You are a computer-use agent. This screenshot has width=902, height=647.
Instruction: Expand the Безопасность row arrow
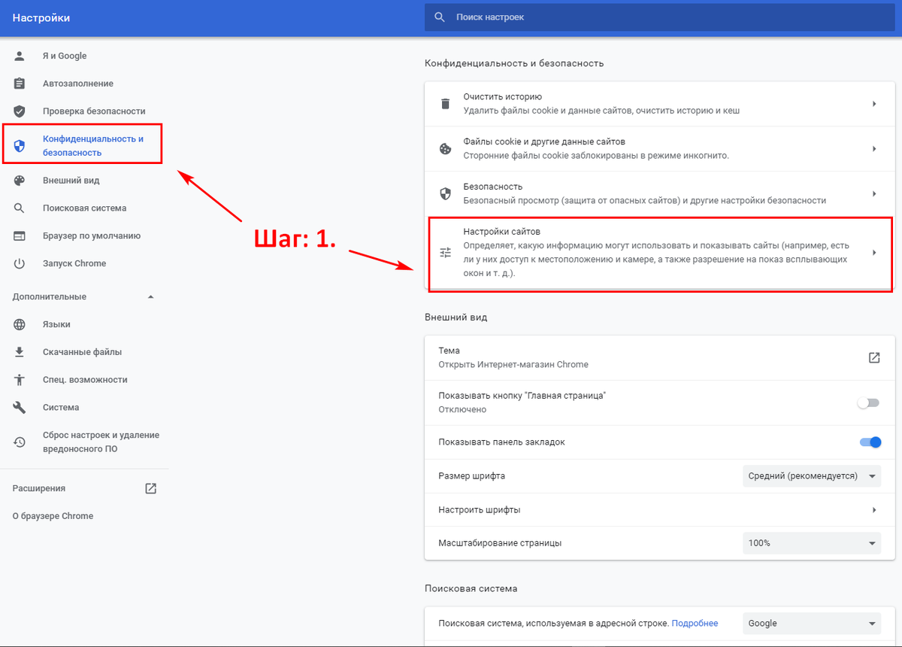pos(874,193)
